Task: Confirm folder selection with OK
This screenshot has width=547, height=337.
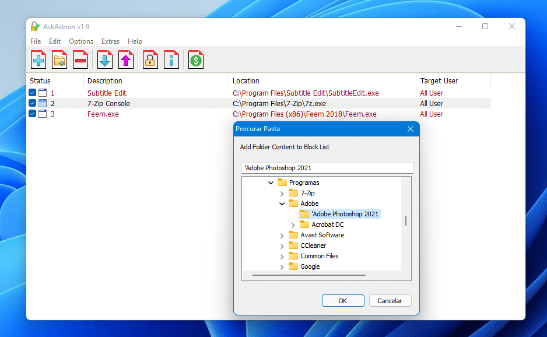Action: (x=342, y=301)
